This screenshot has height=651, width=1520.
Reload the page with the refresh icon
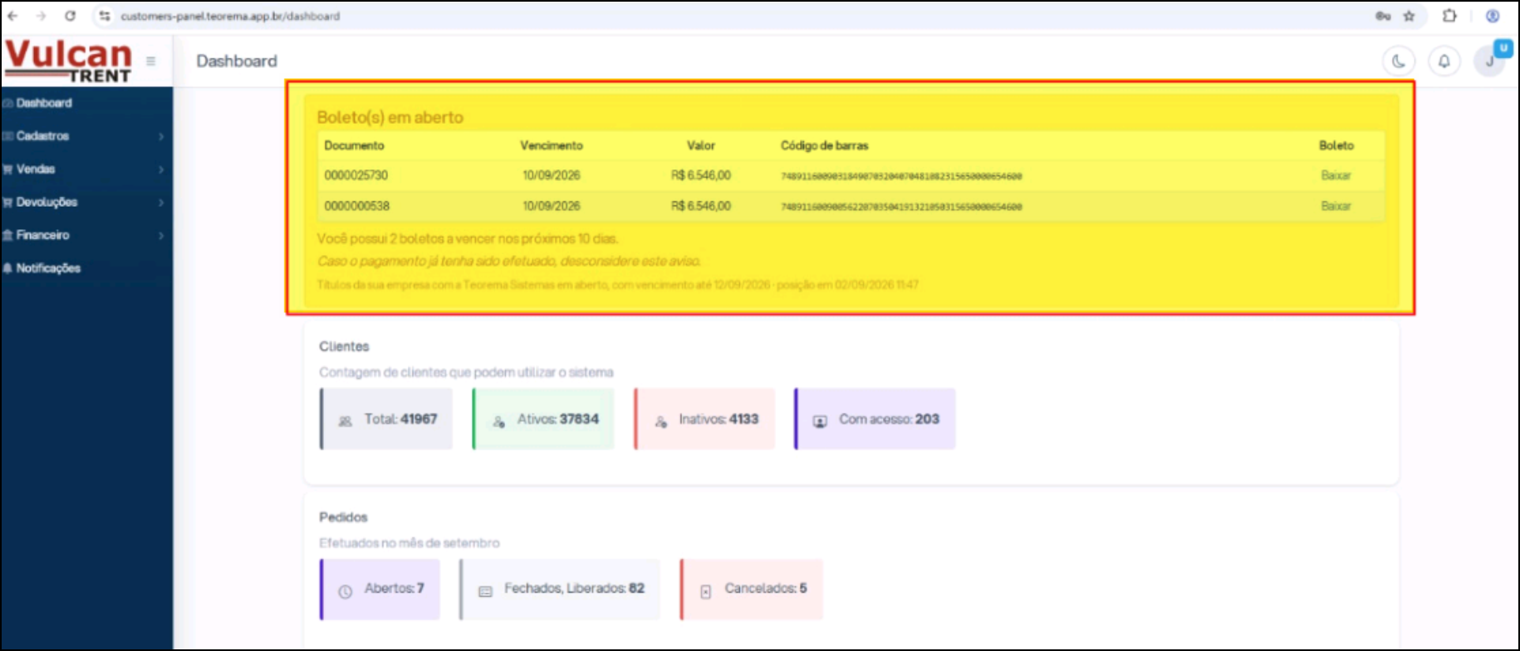tap(70, 16)
